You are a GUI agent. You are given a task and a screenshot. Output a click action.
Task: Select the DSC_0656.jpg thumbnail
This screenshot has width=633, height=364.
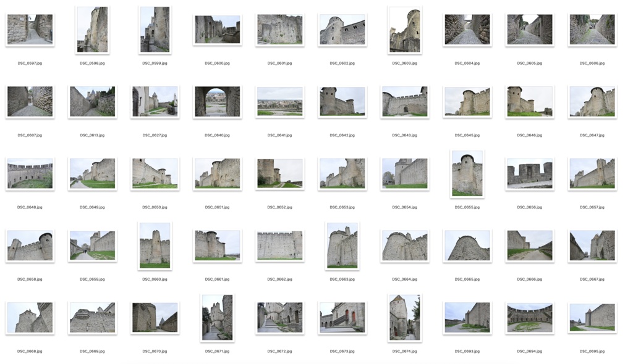tap(530, 174)
